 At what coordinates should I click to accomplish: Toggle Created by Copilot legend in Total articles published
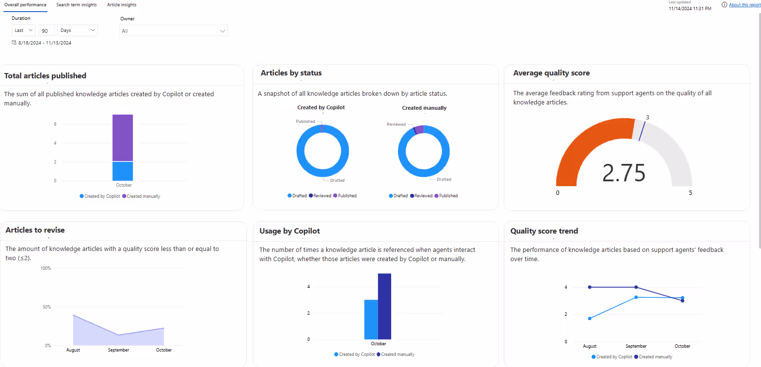click(x=100, y=196)
